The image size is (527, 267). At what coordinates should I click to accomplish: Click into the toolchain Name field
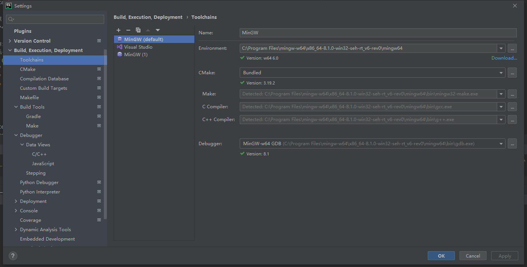pos(378,33)
